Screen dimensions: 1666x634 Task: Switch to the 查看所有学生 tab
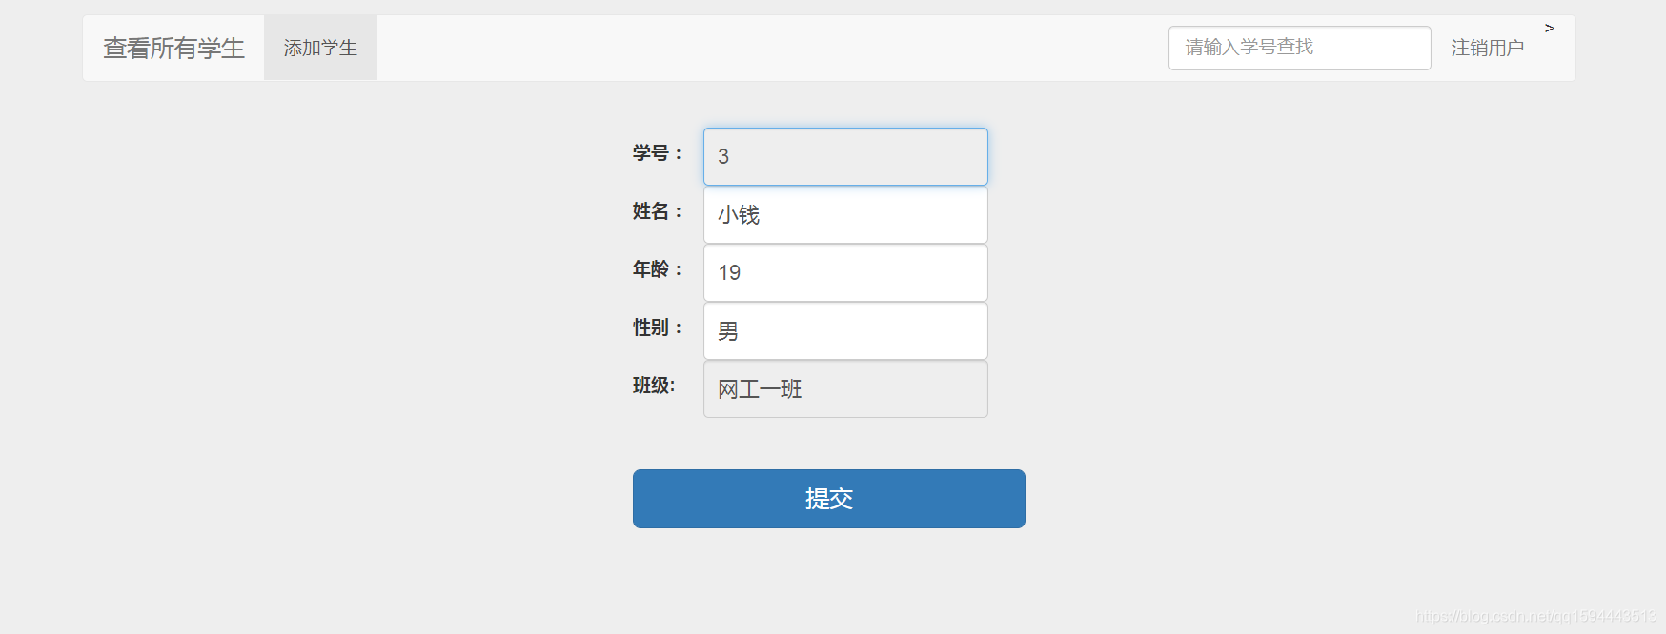coord(173,47)
